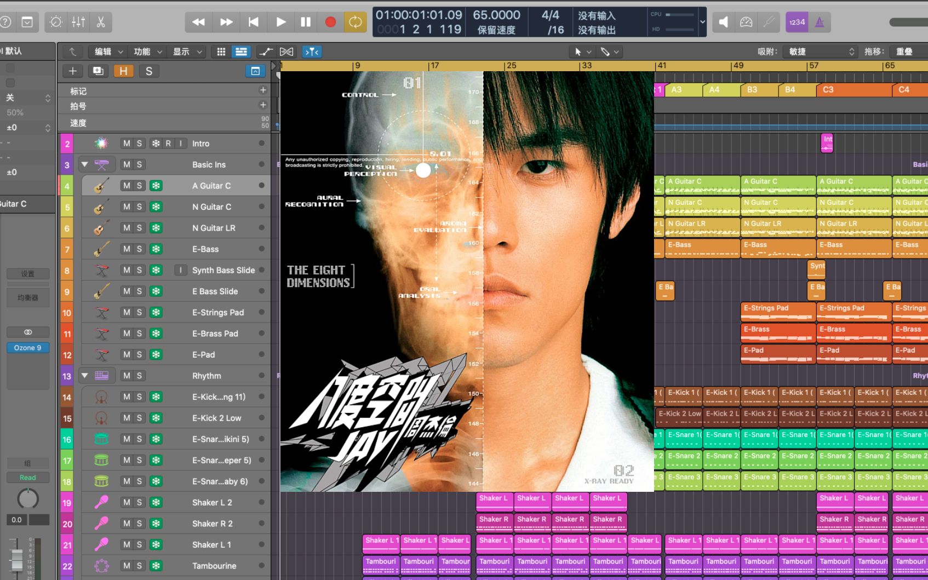Open the 显示 menu
Screen dimensions: 928x580
point(187,51)
